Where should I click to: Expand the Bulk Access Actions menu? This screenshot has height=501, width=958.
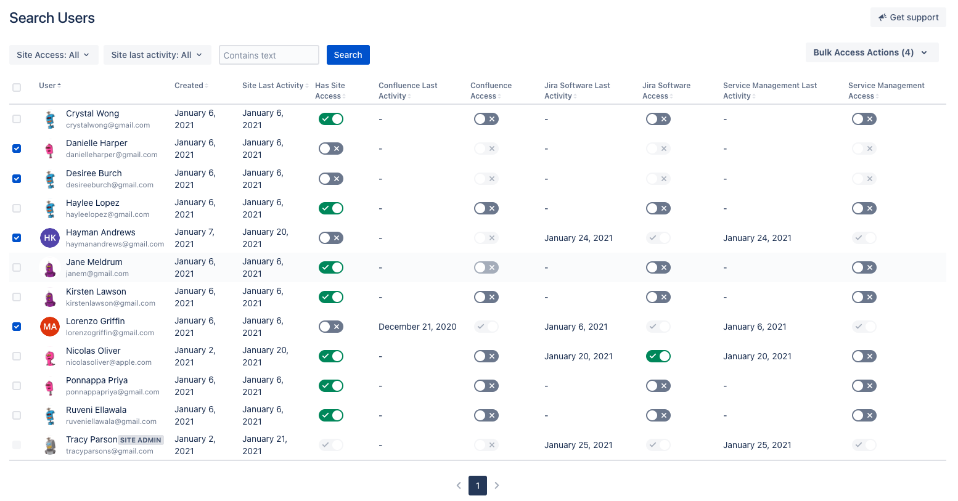click(x=872, y=52)
